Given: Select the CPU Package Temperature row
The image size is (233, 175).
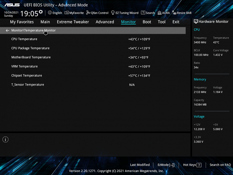Looking at the screenshot, I should pyautogui.click(x=93, y=48).
